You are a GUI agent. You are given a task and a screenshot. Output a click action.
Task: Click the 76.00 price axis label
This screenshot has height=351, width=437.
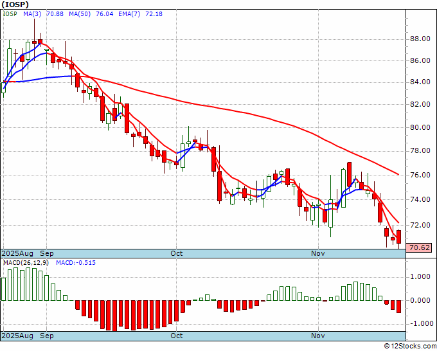pyautogui.click(x=420, y=175)
